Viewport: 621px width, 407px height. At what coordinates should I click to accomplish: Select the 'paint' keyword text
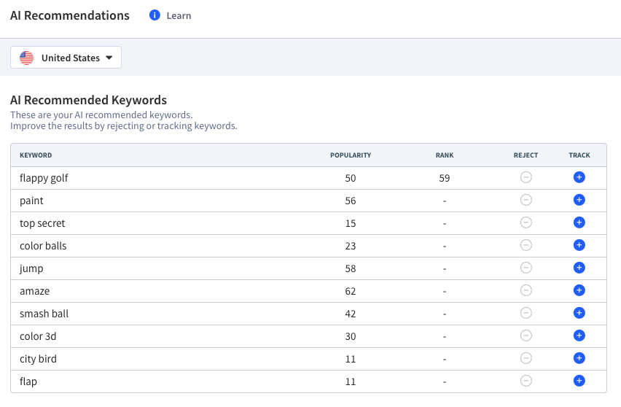coord(31,201)
